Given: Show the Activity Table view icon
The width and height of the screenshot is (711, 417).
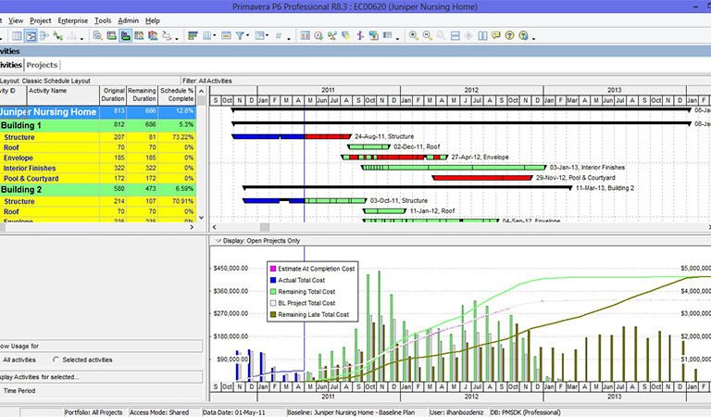Looking at the screenshot, I should click(x=17, y=35).
